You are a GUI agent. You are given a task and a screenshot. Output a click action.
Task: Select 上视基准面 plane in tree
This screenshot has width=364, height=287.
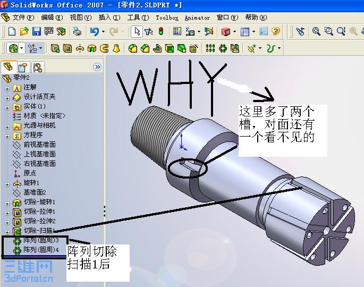(x=34, y=154)
